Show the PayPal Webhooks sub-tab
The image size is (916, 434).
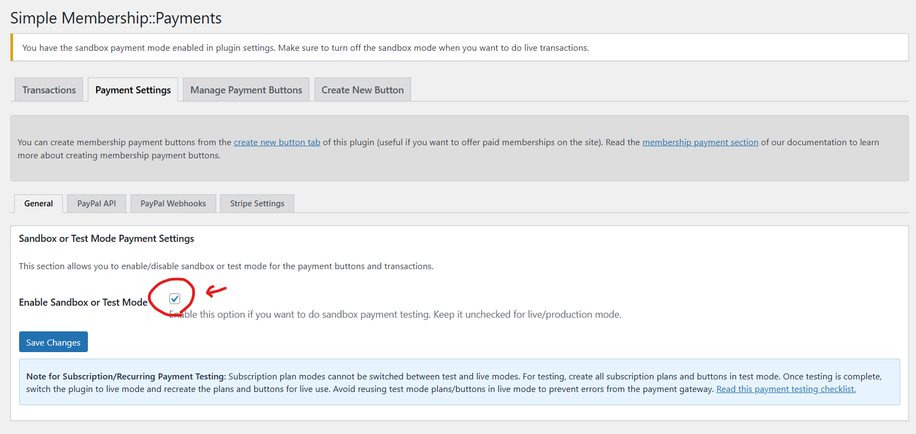tap(173, 204)
